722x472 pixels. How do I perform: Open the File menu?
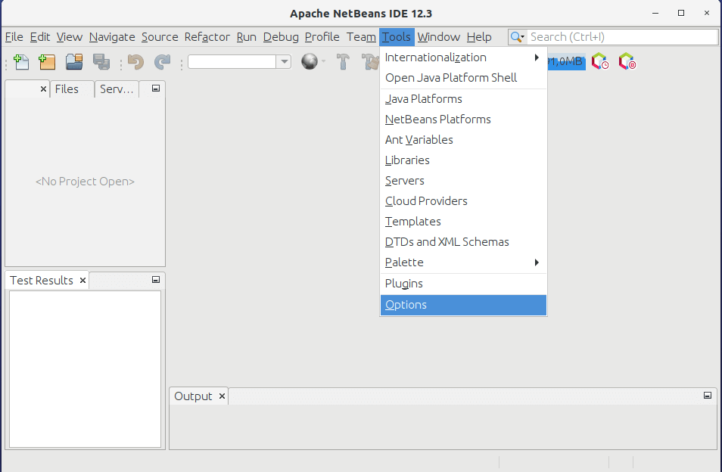tap(14, 37)
